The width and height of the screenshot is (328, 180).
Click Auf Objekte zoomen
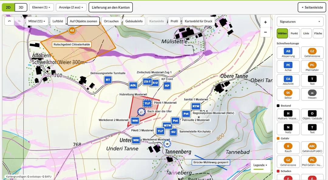pos(84,21)
